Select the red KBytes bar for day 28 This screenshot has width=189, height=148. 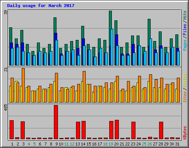point(161,131)
